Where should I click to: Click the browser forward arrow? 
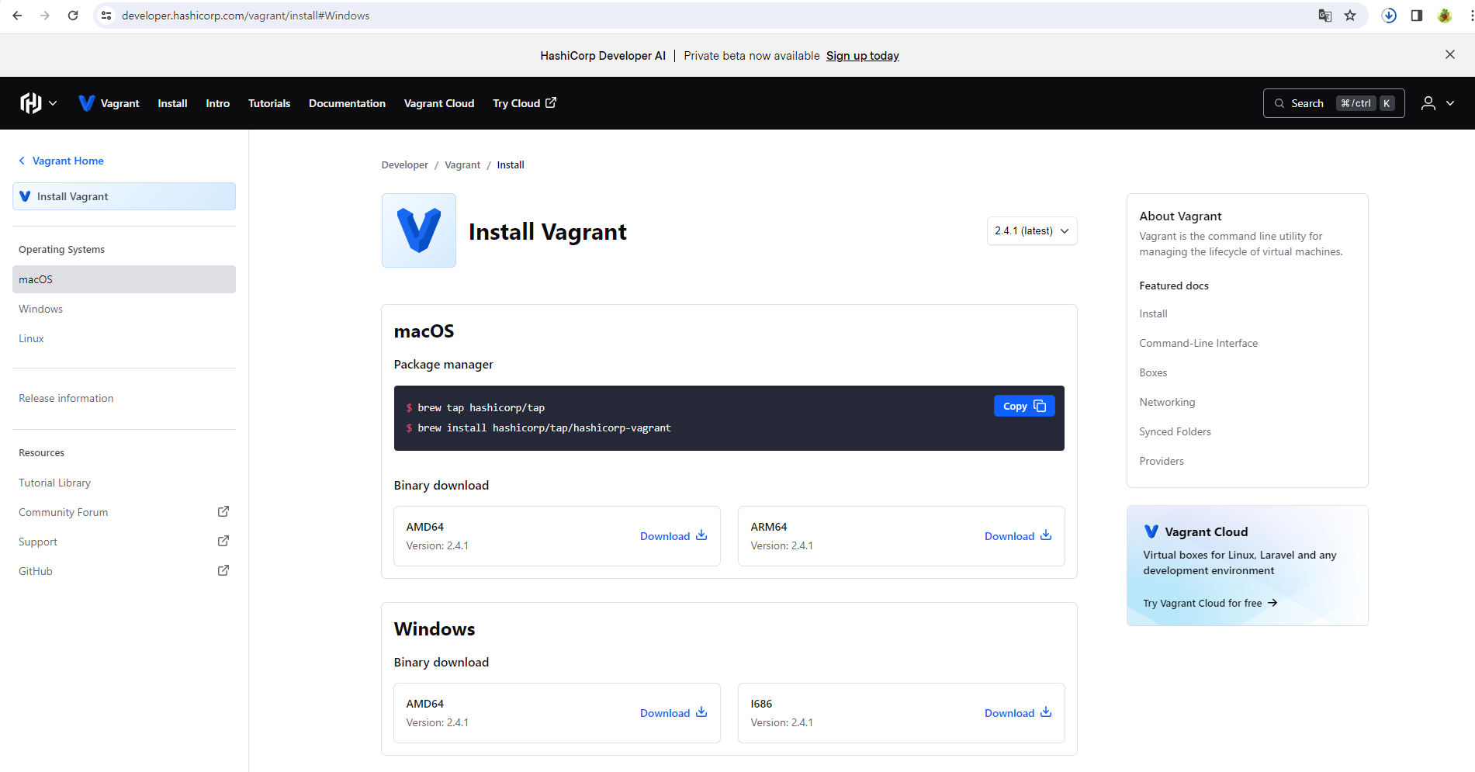tap(45, 16)
